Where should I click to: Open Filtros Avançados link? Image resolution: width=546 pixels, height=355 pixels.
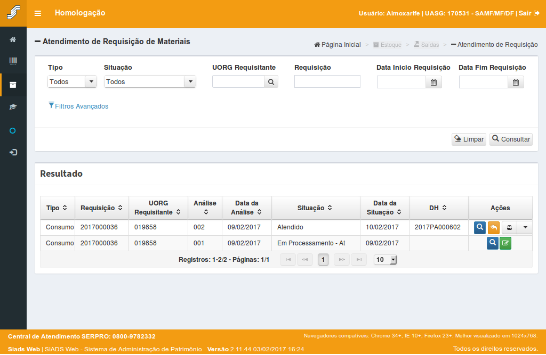pyautogui.click(x=78, y=106)
